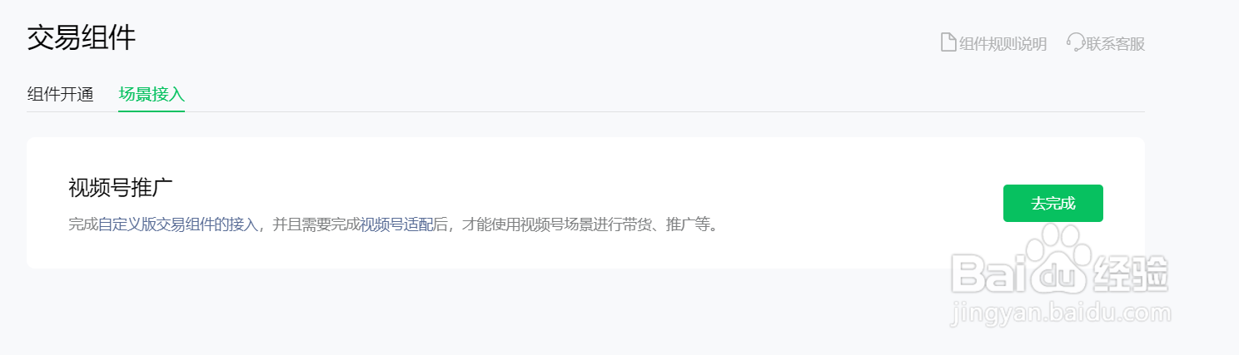Follow the 自定义版交易组件的接入 hyperlink
This screenshot has width=1239, height=355.
click(x=178, y=224)
